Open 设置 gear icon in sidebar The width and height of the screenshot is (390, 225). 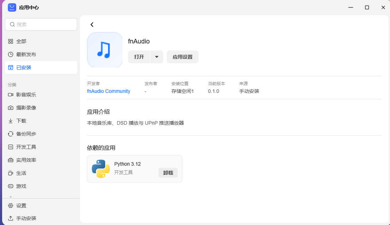coord(11,206)
